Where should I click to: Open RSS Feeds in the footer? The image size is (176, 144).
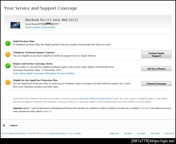pos(155,133)
